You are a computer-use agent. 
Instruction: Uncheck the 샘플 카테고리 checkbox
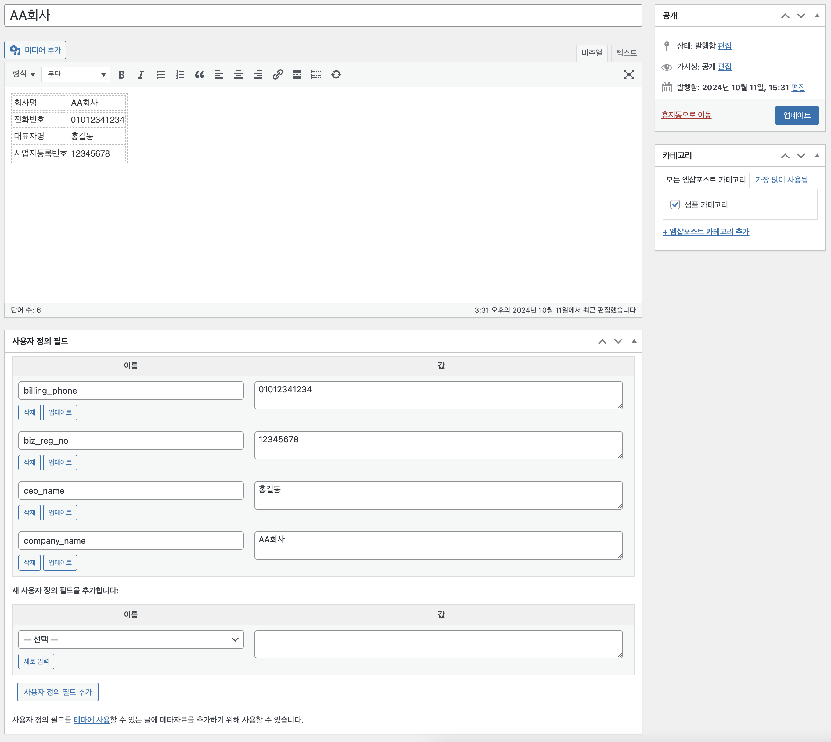pos(675,205)
